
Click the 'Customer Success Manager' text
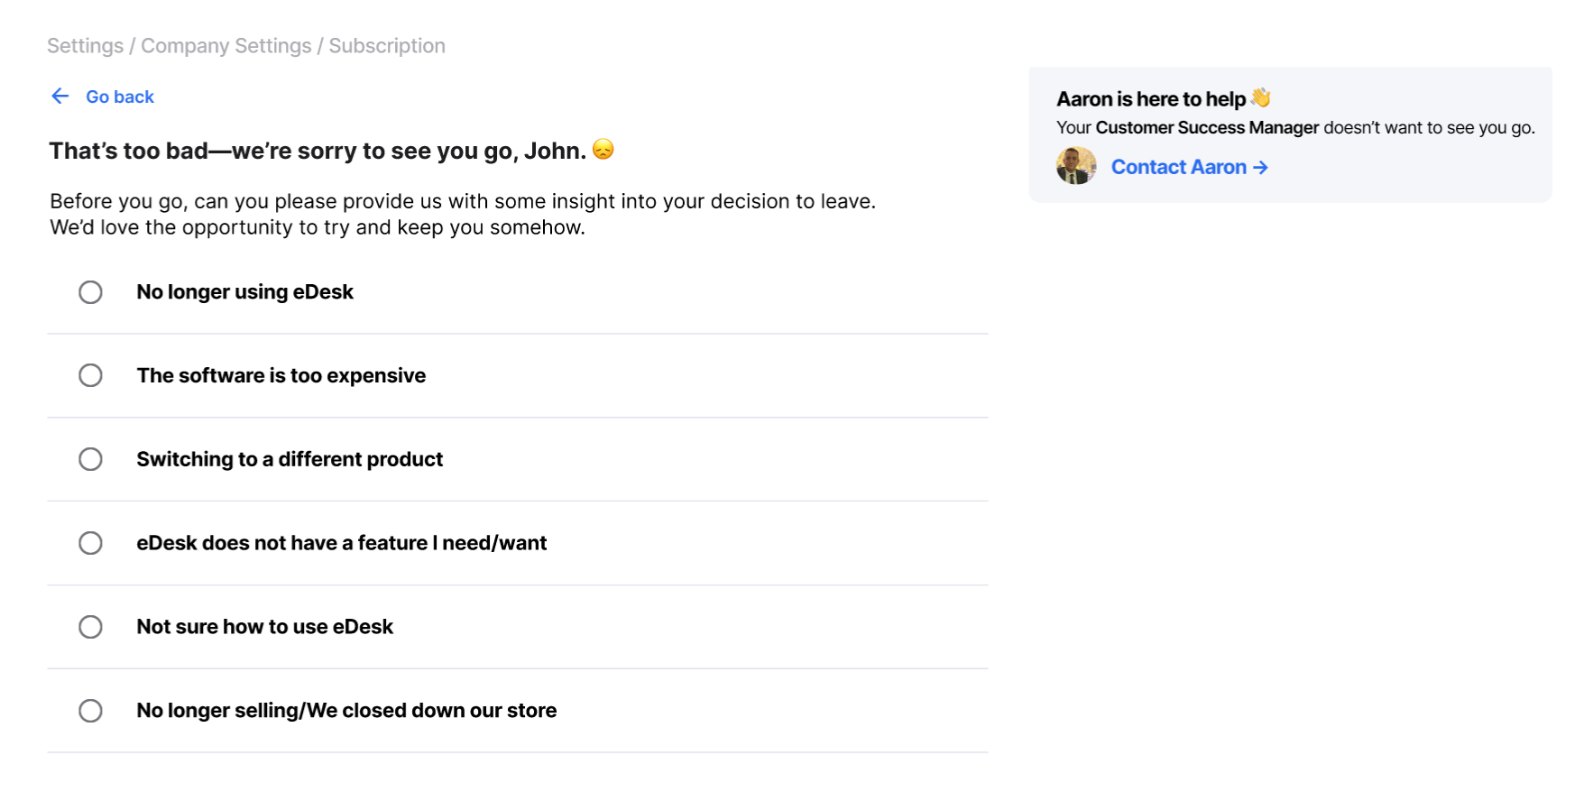pos(1207,127)
